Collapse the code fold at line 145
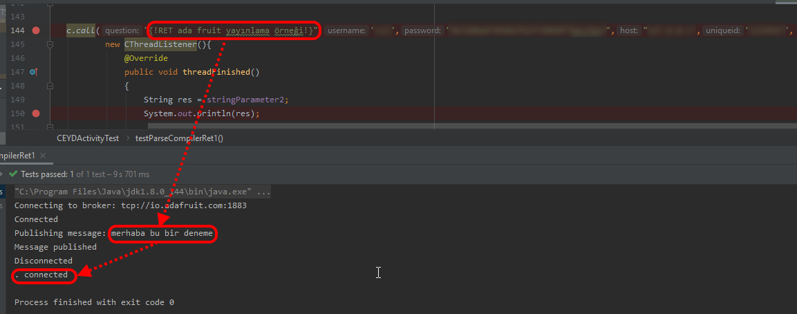Viewport: 797px width, 314px height. coord(50,44)
